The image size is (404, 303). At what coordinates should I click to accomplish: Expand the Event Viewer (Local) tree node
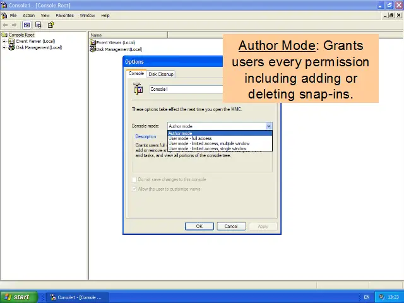pos(4,41)
